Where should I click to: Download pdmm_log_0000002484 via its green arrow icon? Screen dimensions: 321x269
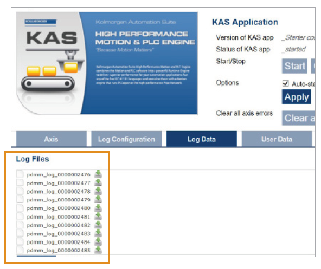(x=98, y=241)
